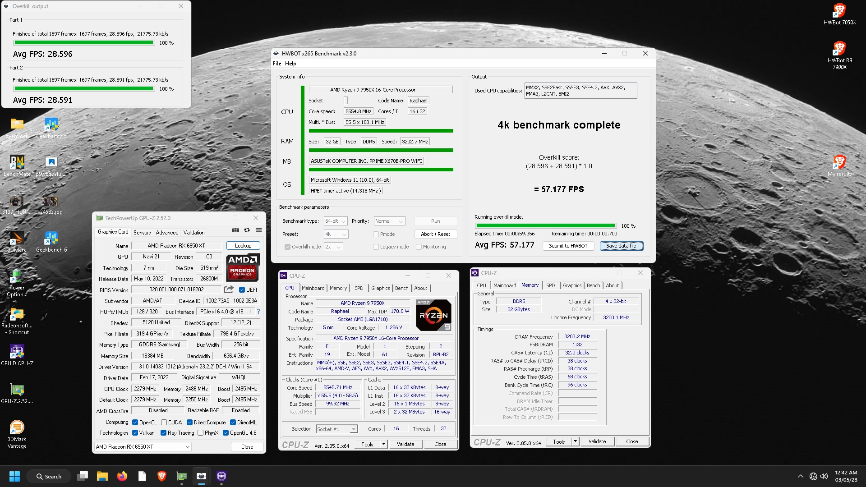Screen dimensions: 866x487
Task: Open the Power Options desktop shortcut
Action: point(17,283)
